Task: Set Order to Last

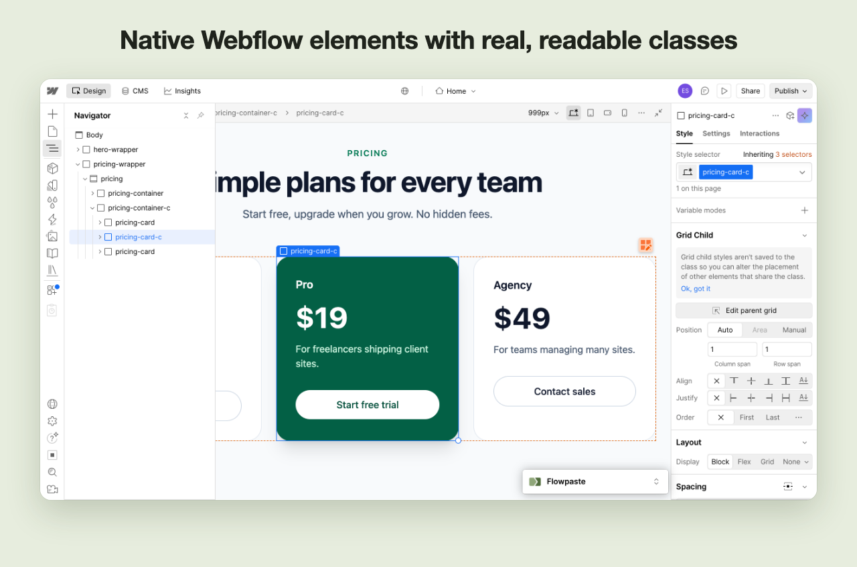Action: tap(773, 418)
